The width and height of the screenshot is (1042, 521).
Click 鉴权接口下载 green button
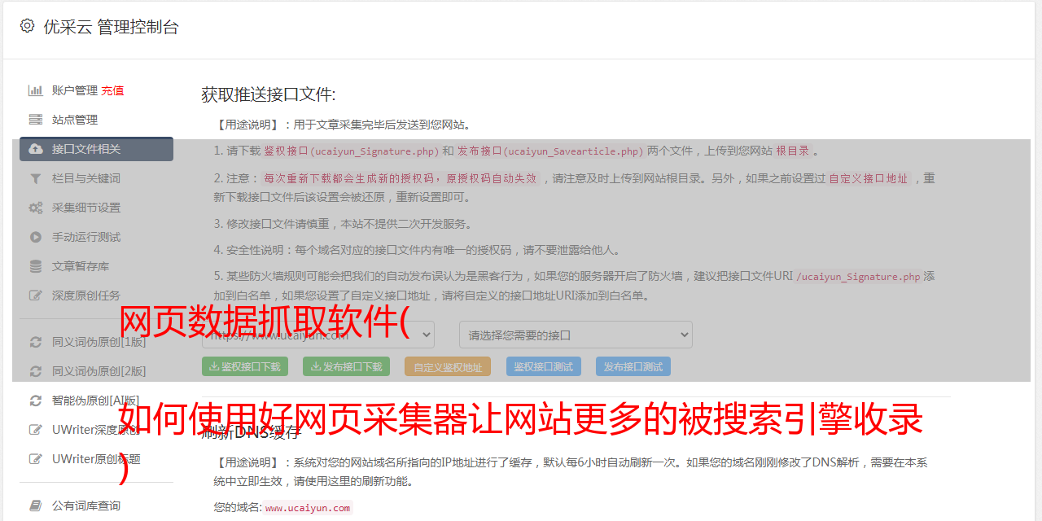pyautogui.click(x=244, y=366)
